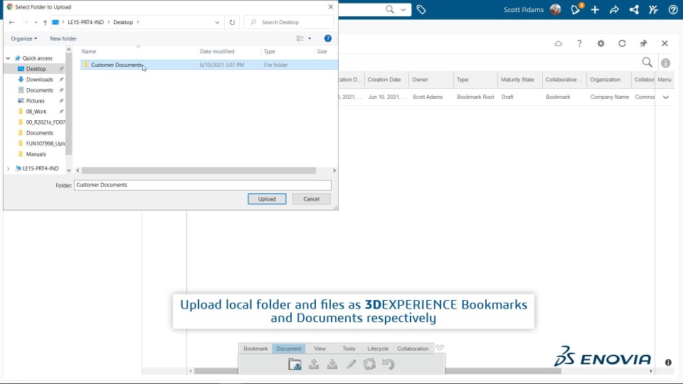Click the Folder name input field
Viewport: 683px width, 384px height.
click(203, 185)
